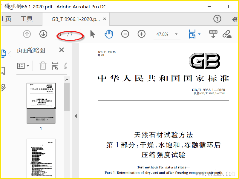
Task: Close the 页面缩略图 panel
Action: 62,50
